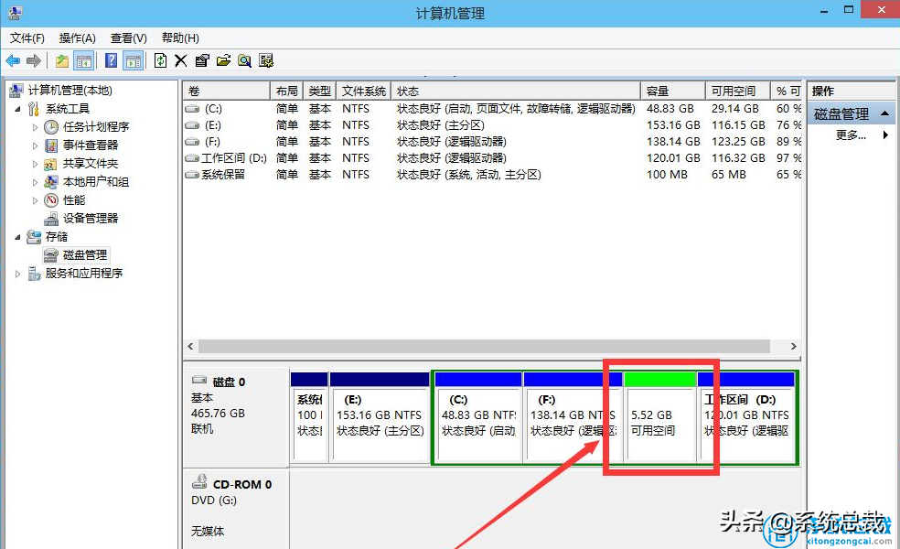The image size is (900, 549).
Task: Expand the 任务计划程序 node arrow
Action: coord(35,127)
